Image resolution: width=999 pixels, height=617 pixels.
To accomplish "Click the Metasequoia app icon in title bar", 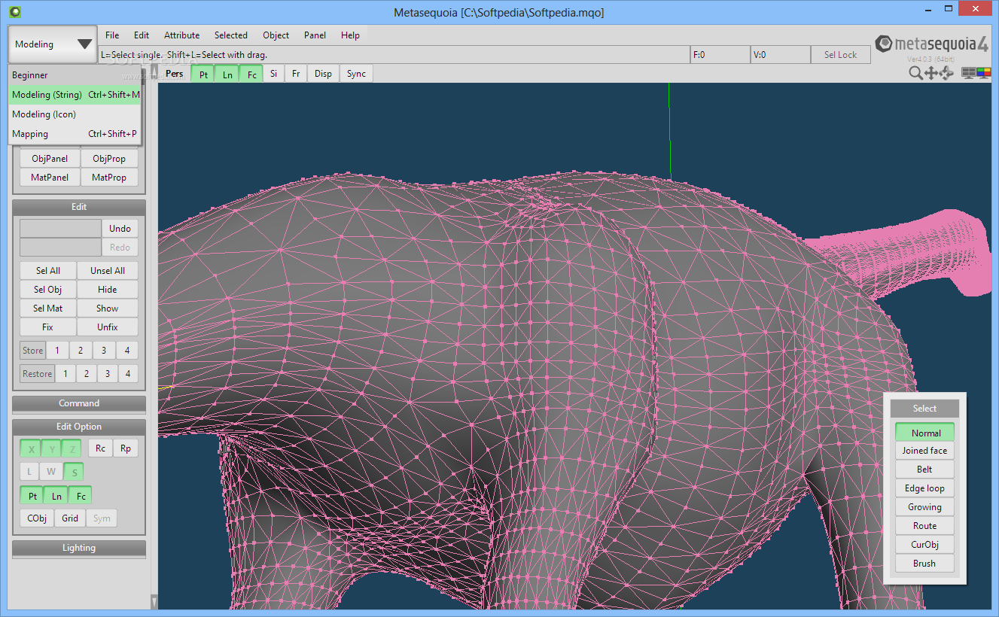I will [x=15, y=12].
